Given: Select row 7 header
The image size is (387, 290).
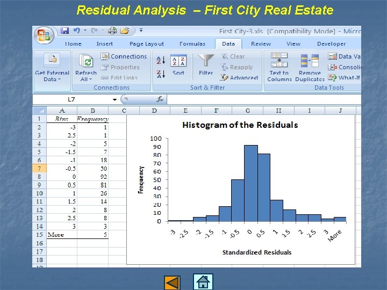Looking at the screenshot, I should pyautogui.click(x=39, y=169).
